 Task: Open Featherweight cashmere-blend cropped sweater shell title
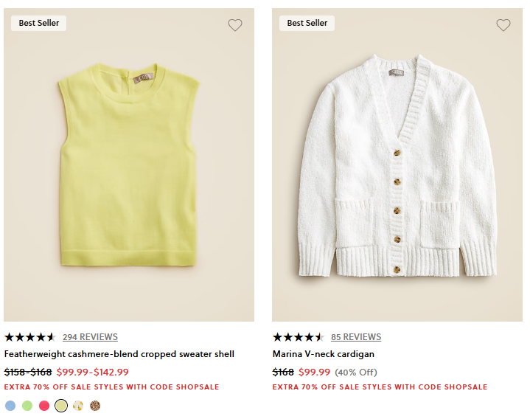(119, 354)
